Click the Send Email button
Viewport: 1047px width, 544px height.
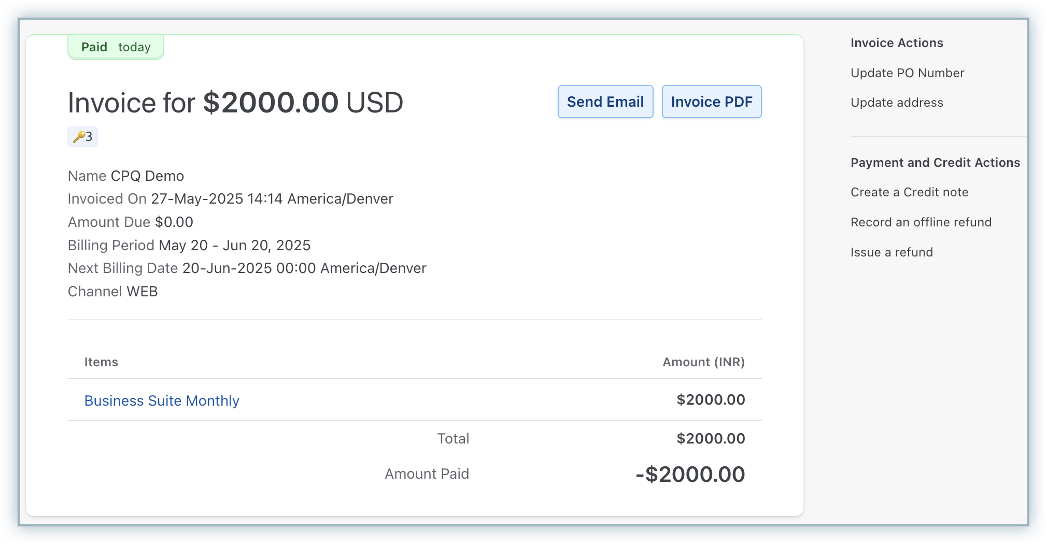605,102
